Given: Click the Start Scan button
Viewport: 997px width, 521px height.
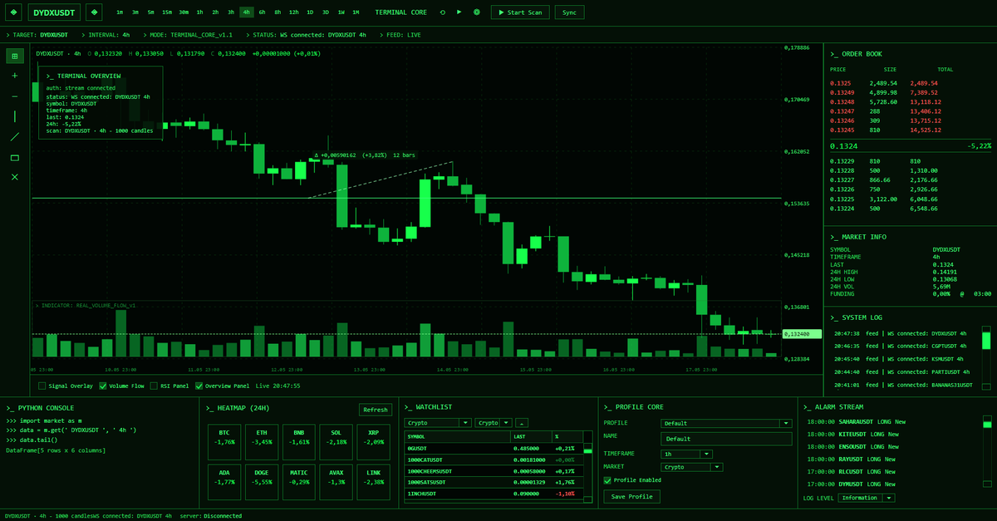Looking at the screenshot, I should point(520,12).
